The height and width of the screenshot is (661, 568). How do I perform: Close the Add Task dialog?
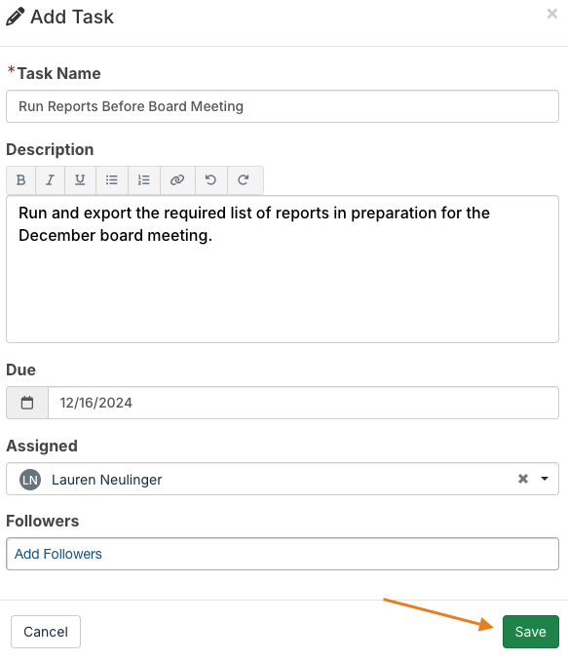(x=552, y=14)
